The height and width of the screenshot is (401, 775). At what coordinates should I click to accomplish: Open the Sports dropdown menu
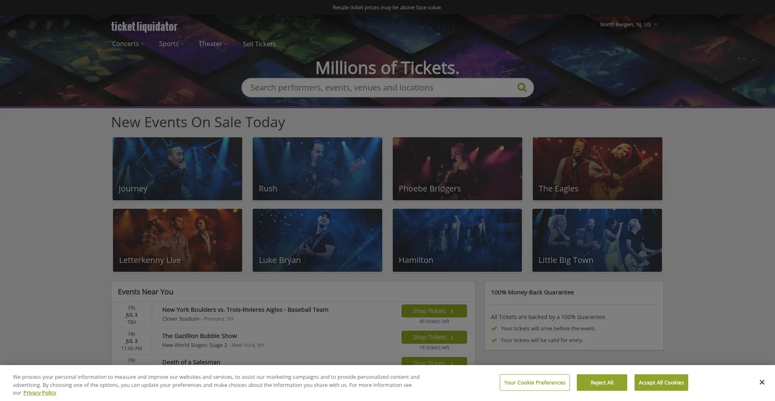(x=172, y=44)
